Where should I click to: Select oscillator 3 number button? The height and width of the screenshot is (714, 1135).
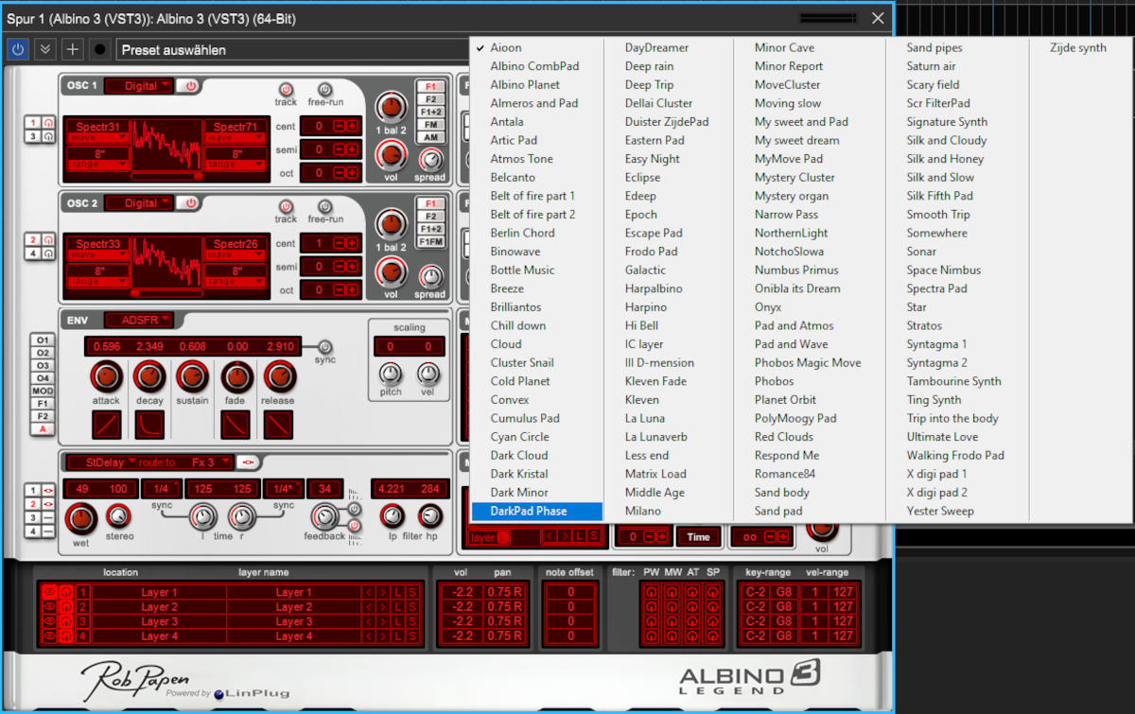point(33,137)
